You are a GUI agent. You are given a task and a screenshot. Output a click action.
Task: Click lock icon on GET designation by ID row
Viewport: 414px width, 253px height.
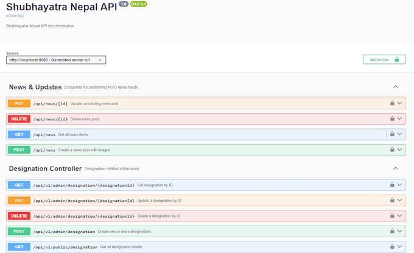(x=392, y=185)
